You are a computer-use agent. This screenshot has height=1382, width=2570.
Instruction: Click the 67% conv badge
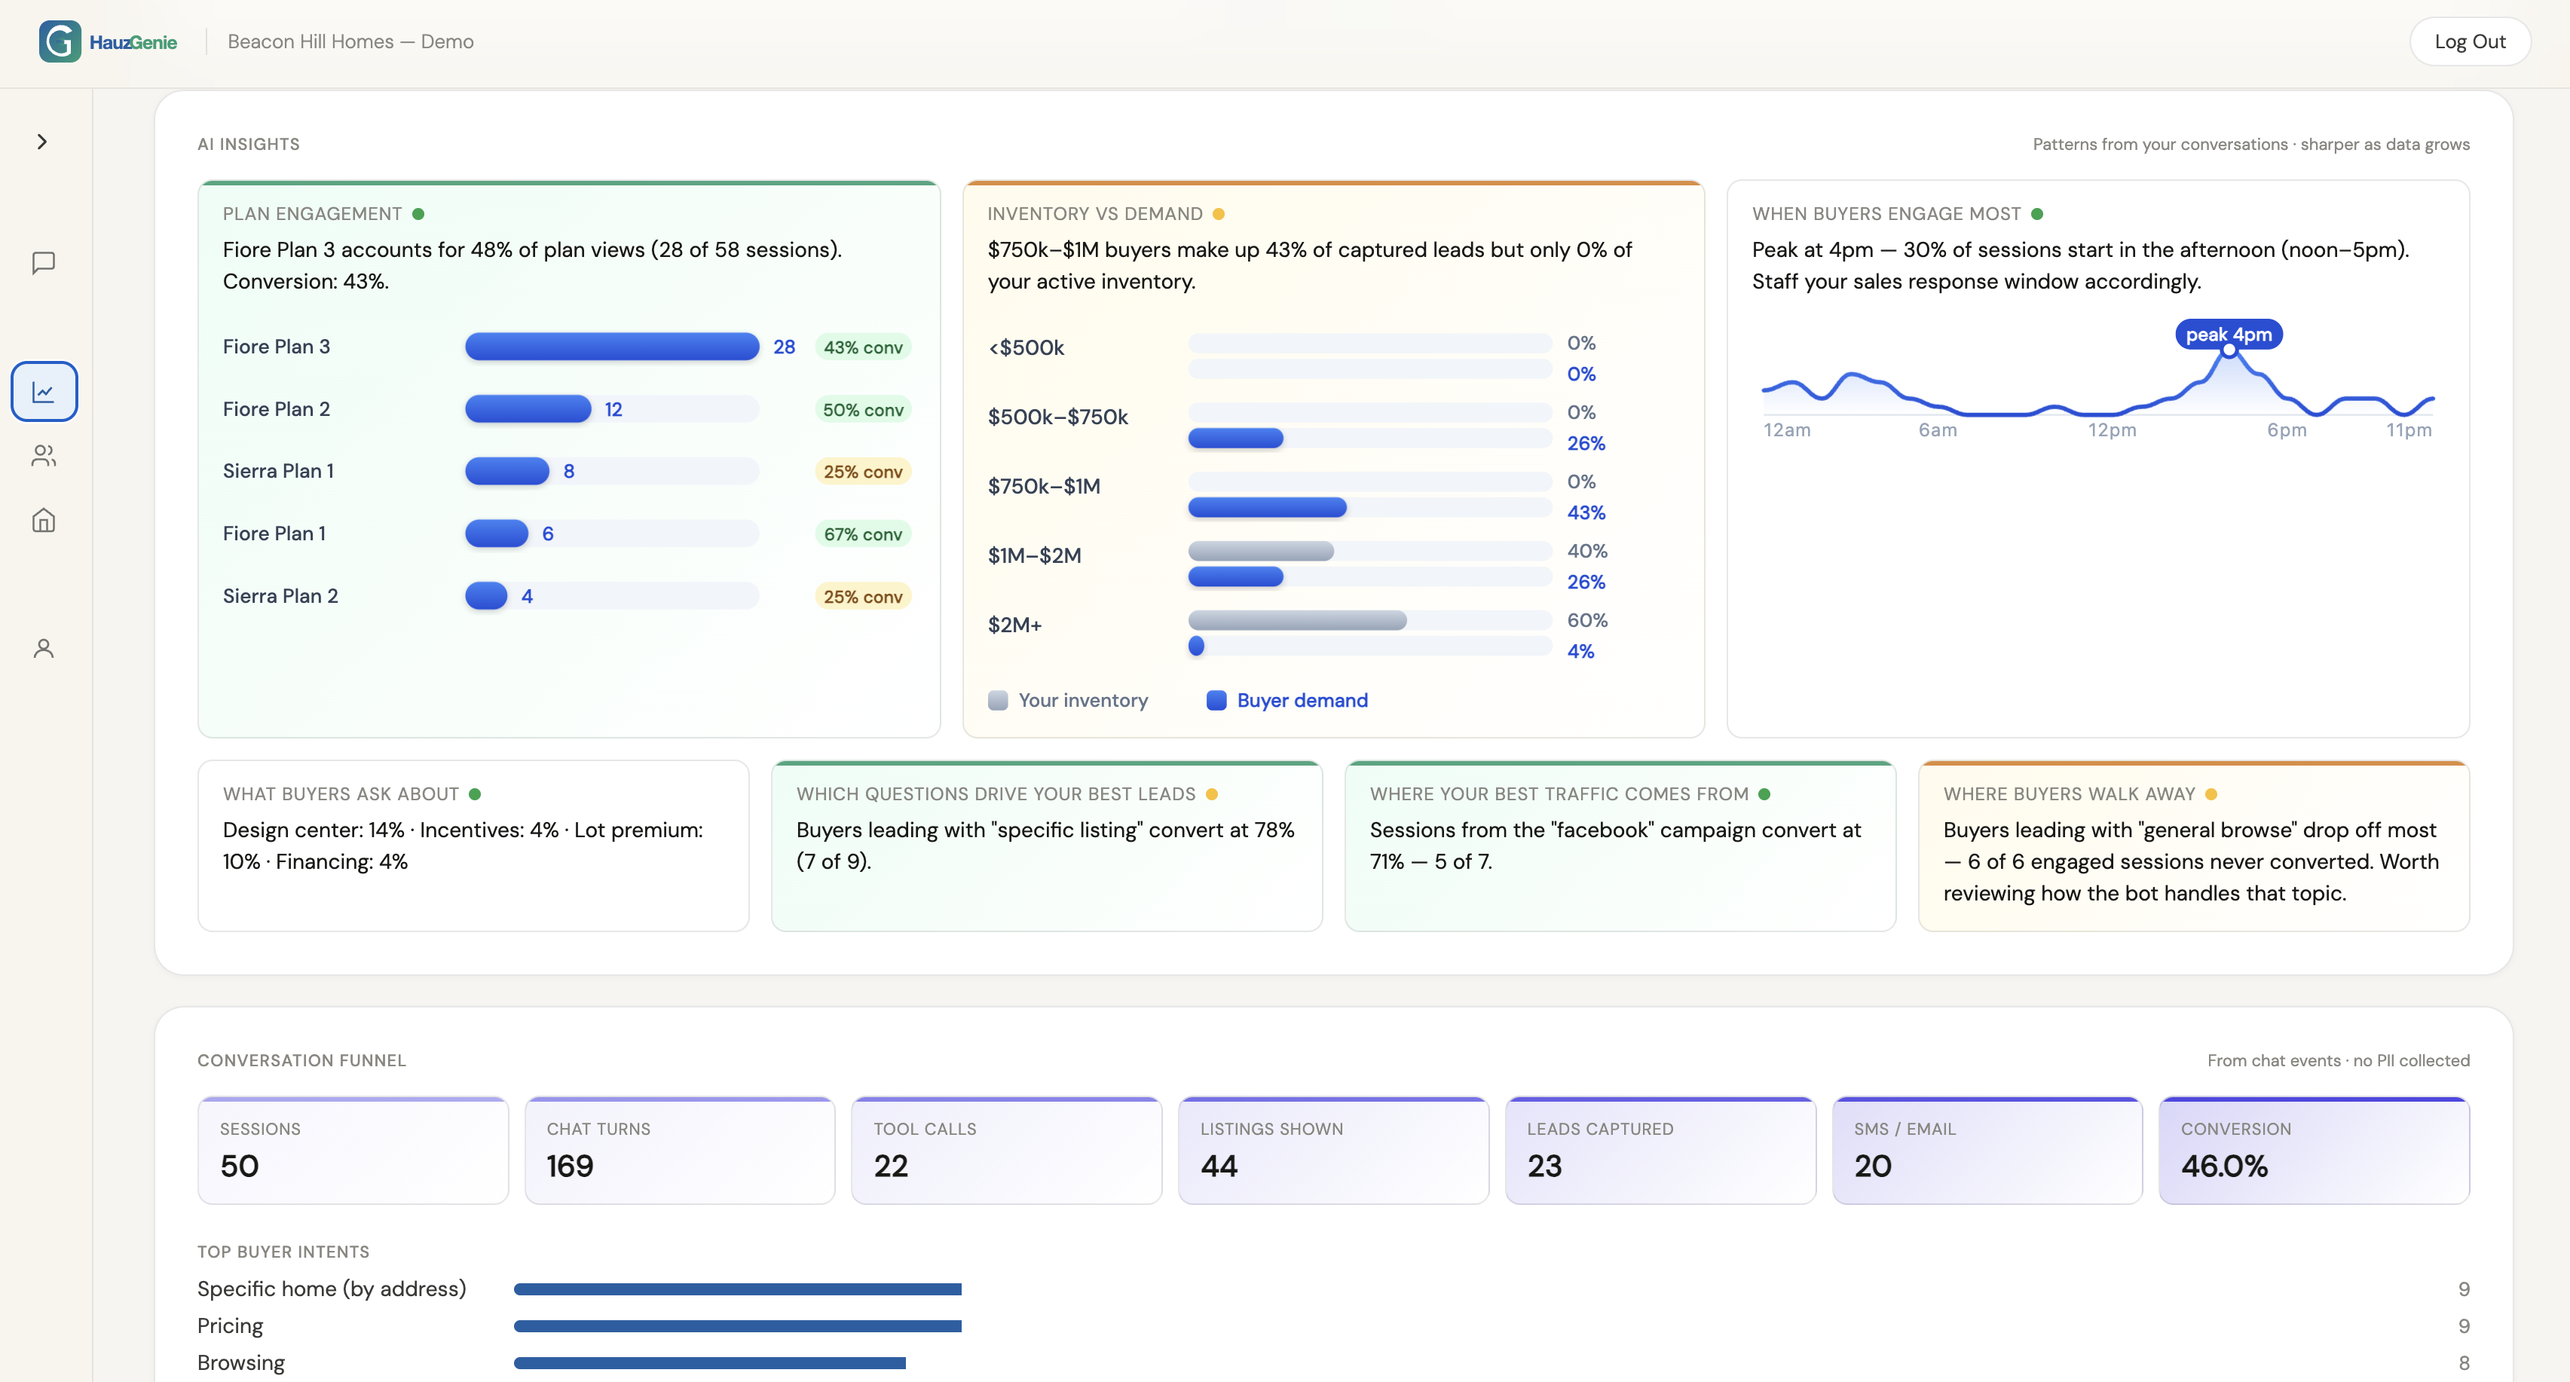pos(863,534)
